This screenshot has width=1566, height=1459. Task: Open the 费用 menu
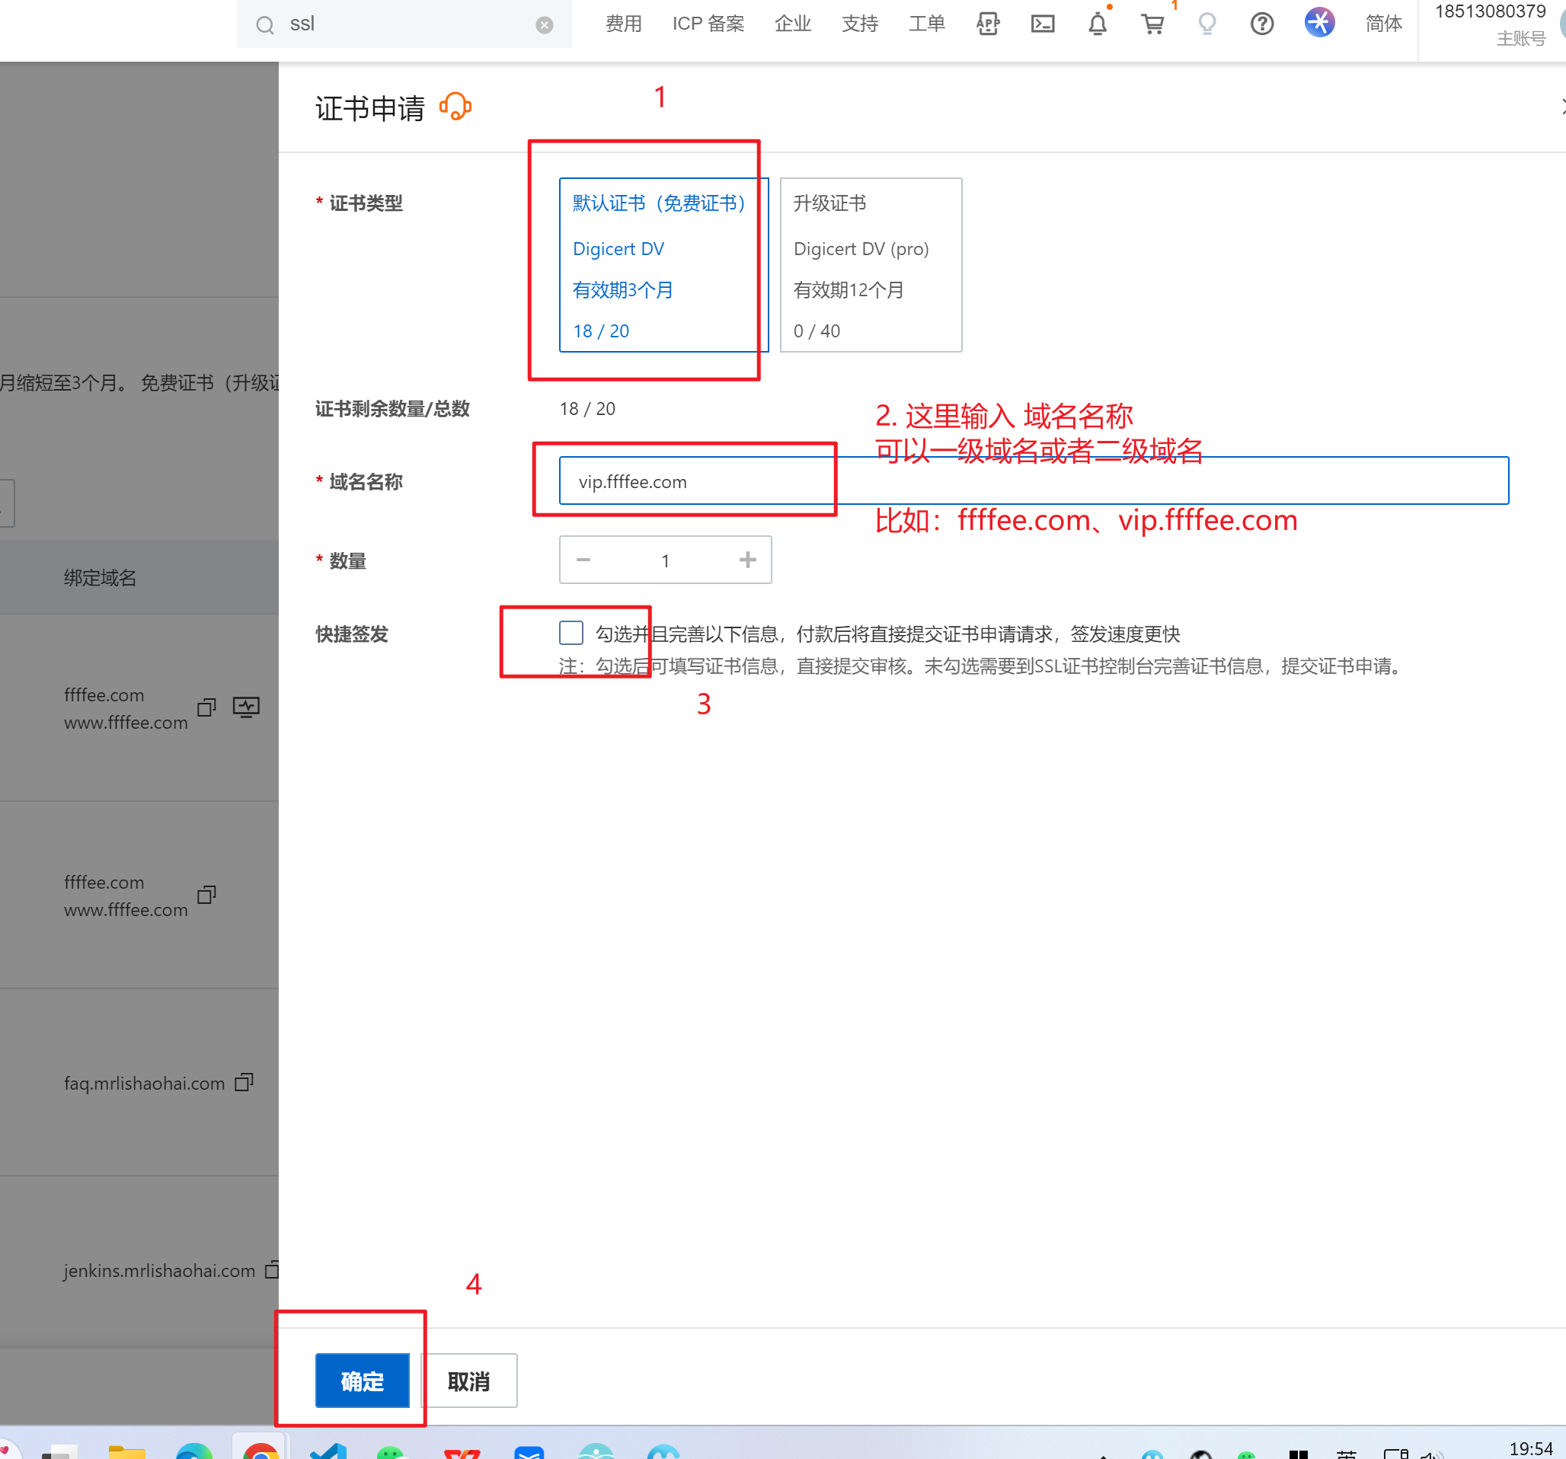623,24
